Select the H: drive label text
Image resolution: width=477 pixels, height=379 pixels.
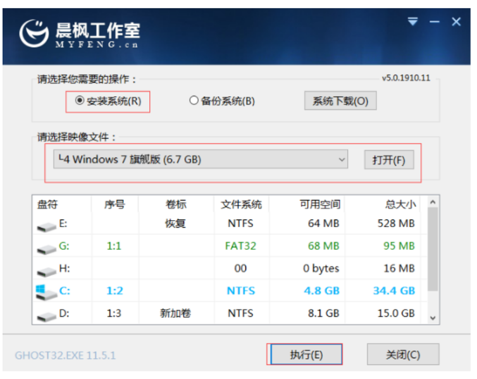[x=64, y=268]
